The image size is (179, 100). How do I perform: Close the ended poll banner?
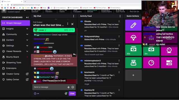72,24
